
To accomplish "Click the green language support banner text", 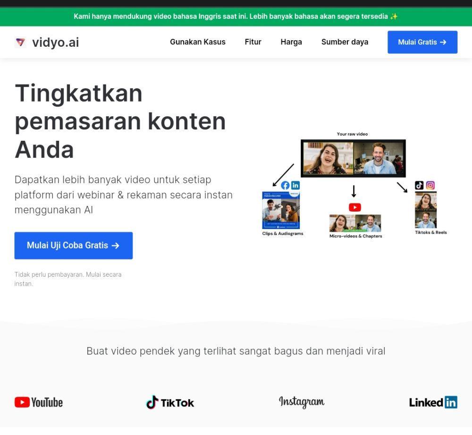I will pyautogui.click(x=236, y=16).
